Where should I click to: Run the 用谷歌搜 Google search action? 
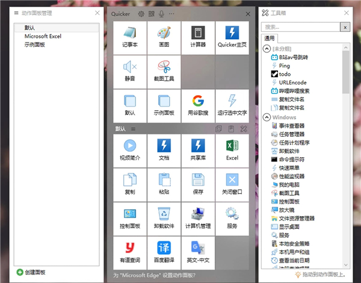198,105
